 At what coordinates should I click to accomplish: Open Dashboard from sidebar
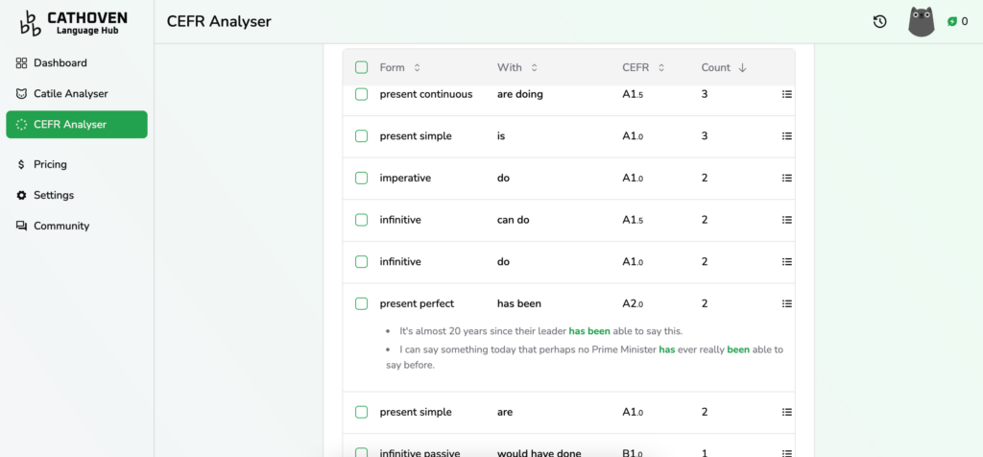[77, 62]
